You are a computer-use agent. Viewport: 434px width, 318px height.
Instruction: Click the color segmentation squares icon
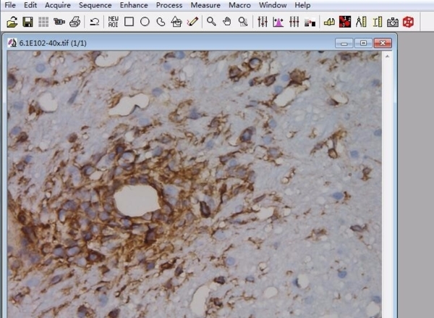310,22
